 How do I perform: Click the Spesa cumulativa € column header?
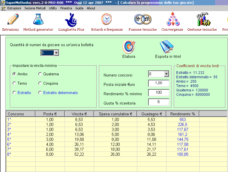coord(115,114)
